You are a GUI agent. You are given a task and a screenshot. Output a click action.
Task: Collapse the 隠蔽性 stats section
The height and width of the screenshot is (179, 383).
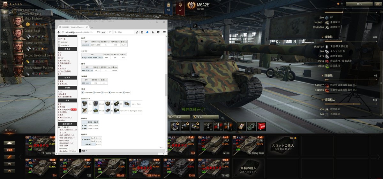tap(323, 75)
